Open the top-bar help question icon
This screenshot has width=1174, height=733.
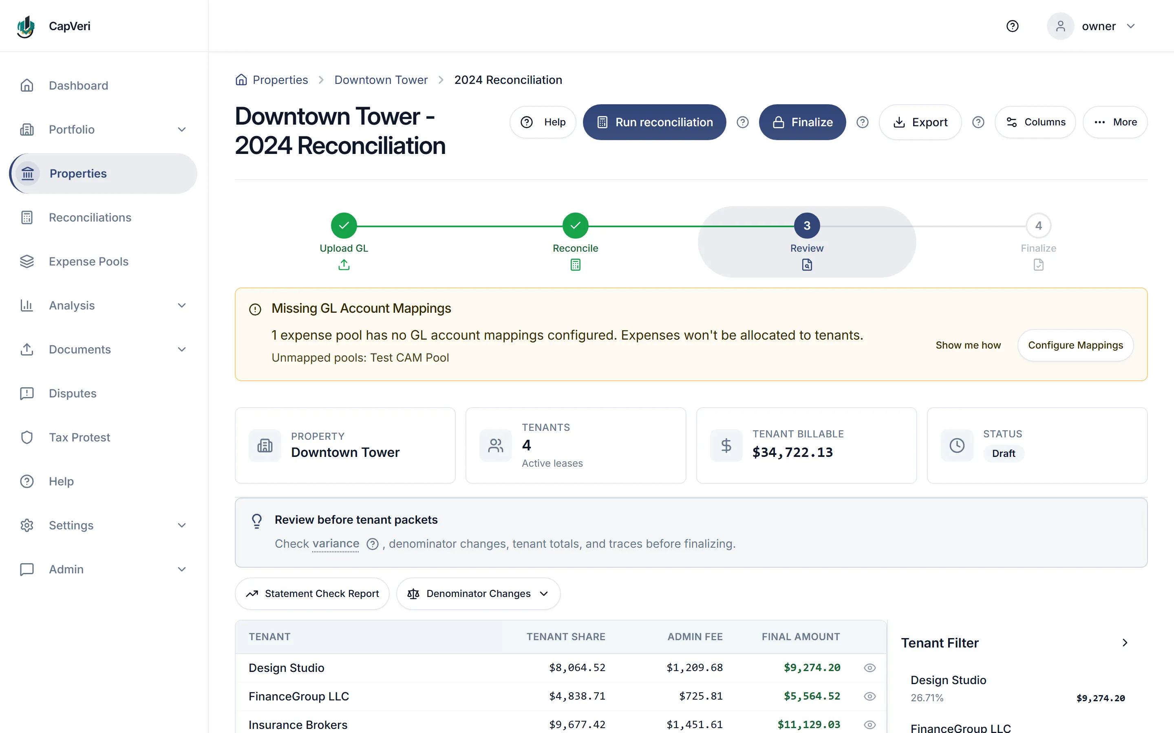[1012, 26]
